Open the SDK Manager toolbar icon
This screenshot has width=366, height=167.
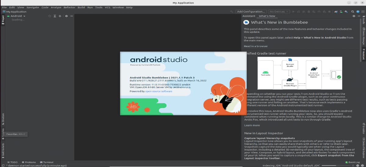346,12
